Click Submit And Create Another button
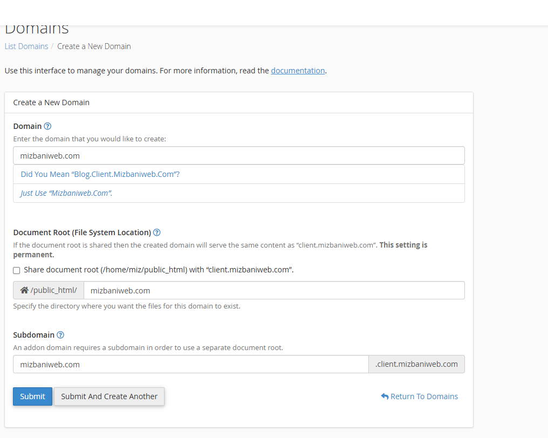This screenshot has width=548, height=438. tap(109, 396)
